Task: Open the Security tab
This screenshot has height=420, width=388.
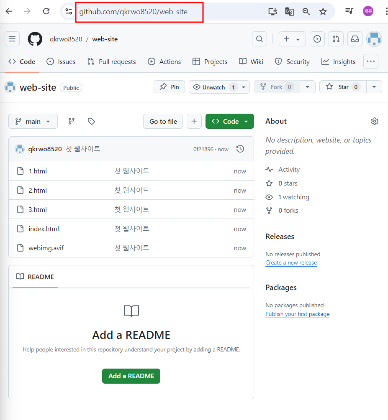Action: pos(292,61)
